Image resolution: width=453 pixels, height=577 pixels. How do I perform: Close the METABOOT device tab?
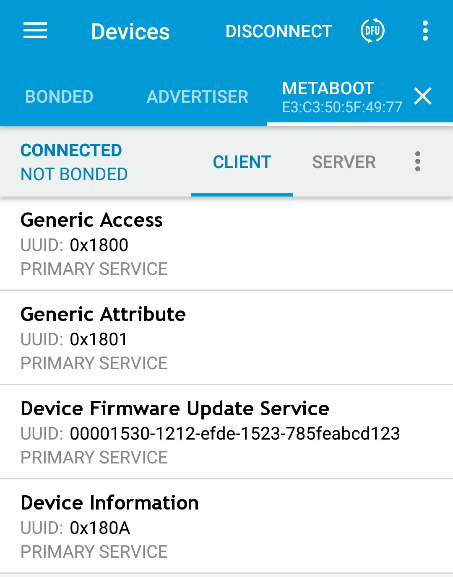pyautogui.click(x=422, y=96)
